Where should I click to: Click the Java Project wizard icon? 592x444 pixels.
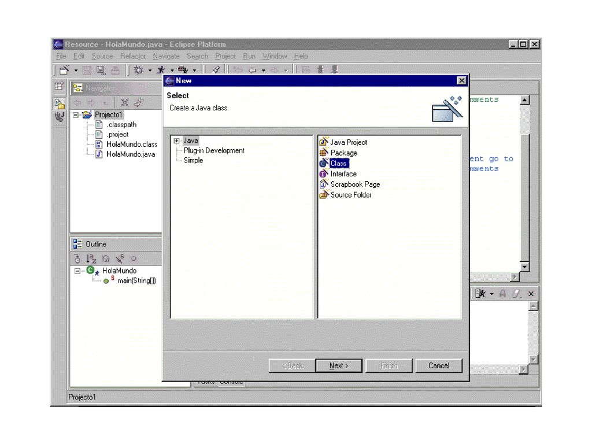(x=324, y=142)
